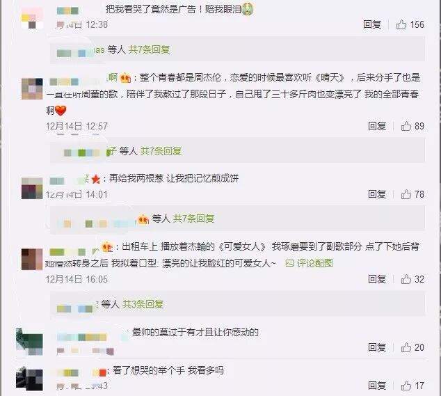The width and height of the screenshot is (441, 396).
Task: Click thumbs-up icon beside 89 likes
Action: pyautogui.click(x=406, y=126)
